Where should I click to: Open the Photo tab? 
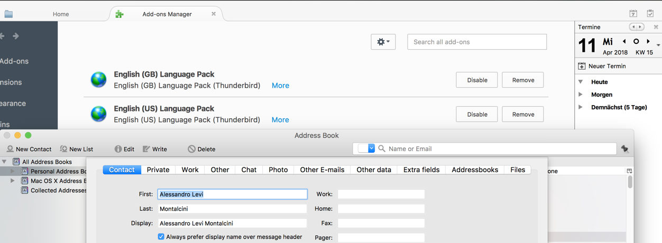278,170
